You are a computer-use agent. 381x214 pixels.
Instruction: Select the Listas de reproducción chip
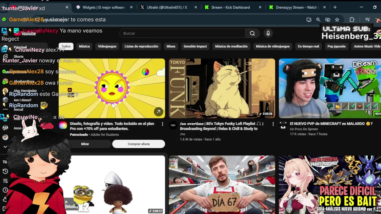[x=141, y=46]
